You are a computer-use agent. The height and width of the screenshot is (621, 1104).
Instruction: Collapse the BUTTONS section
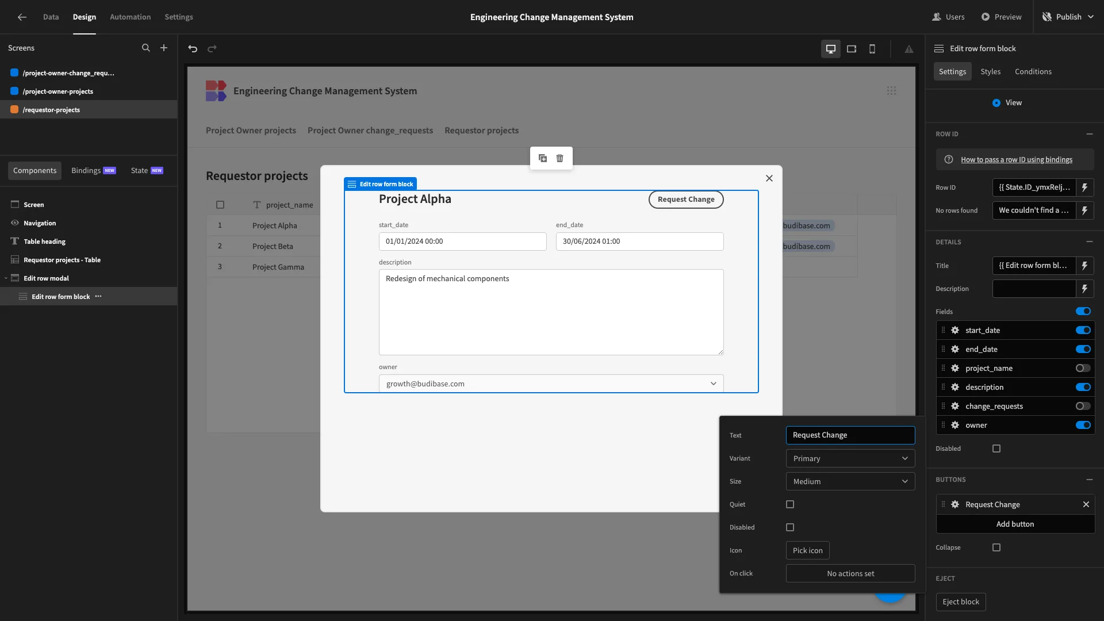(x=1090, y=480)
